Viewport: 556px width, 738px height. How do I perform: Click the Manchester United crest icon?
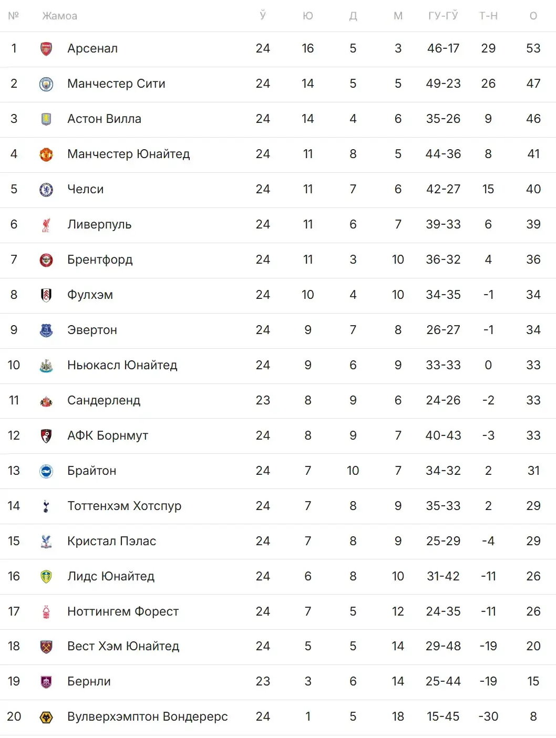point(46,154)
